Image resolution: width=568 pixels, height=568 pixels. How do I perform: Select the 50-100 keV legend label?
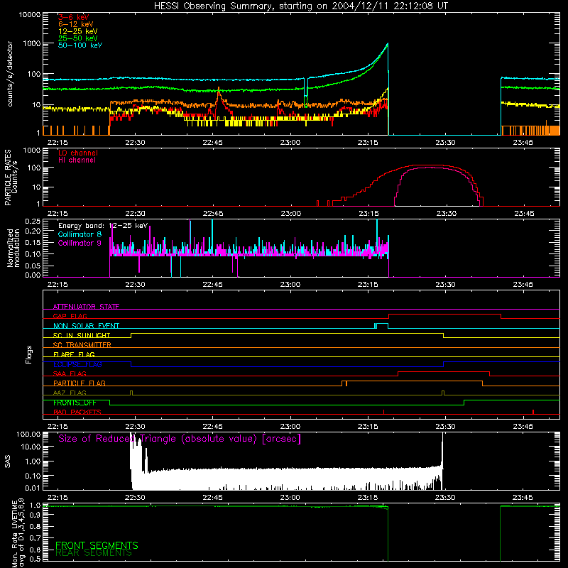point(80,45)
